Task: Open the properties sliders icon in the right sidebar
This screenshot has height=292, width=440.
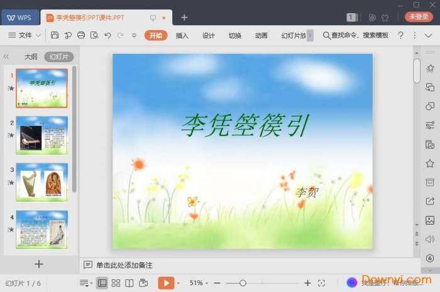Action: click(x=430, y=125)
